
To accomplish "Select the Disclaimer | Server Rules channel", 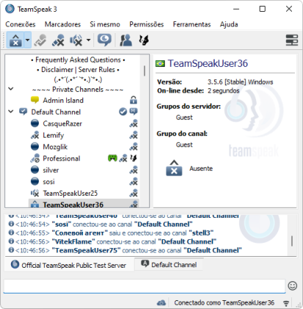I will [78, 70].
